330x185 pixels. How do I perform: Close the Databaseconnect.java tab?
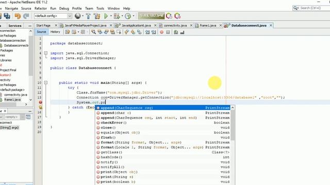point(271,25)
